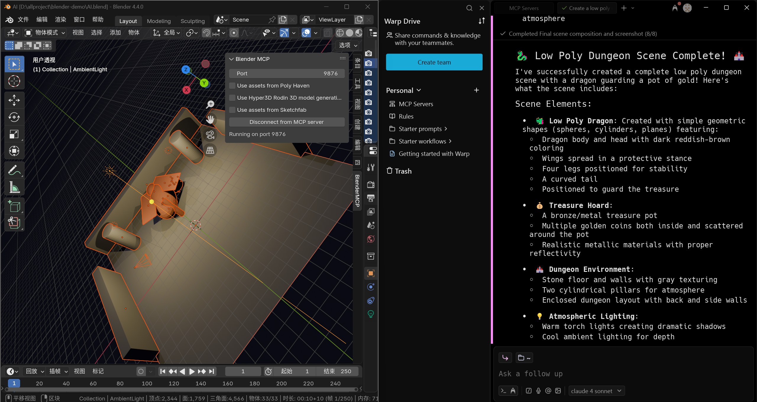
Task: Collapse the Blender MCP panel
Action: pos(232,59)
